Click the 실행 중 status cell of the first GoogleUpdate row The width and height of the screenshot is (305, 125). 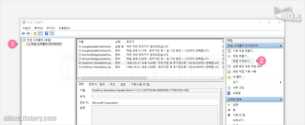[x=119, y=47]
